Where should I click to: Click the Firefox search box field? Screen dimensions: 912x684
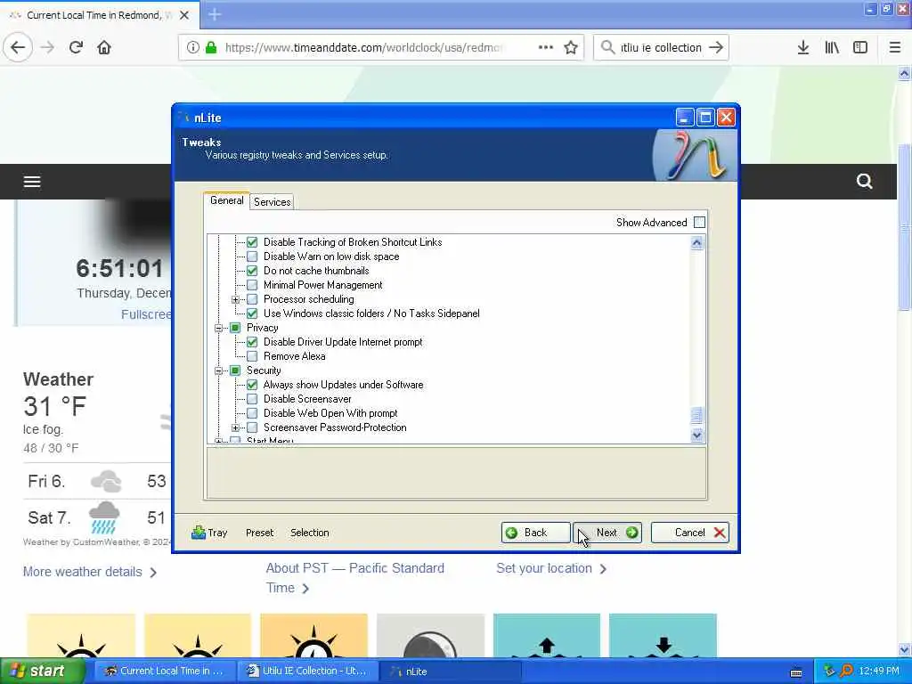pos(661,48)
